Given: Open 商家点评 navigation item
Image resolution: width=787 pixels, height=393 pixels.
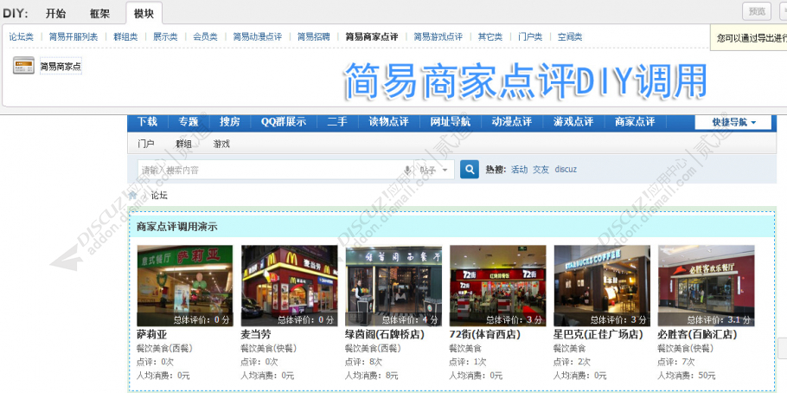Looking at the screenshot, I should pyautogui.click(x=635, y=121).
